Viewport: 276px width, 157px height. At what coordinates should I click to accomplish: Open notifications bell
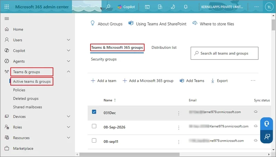(185, 7)
